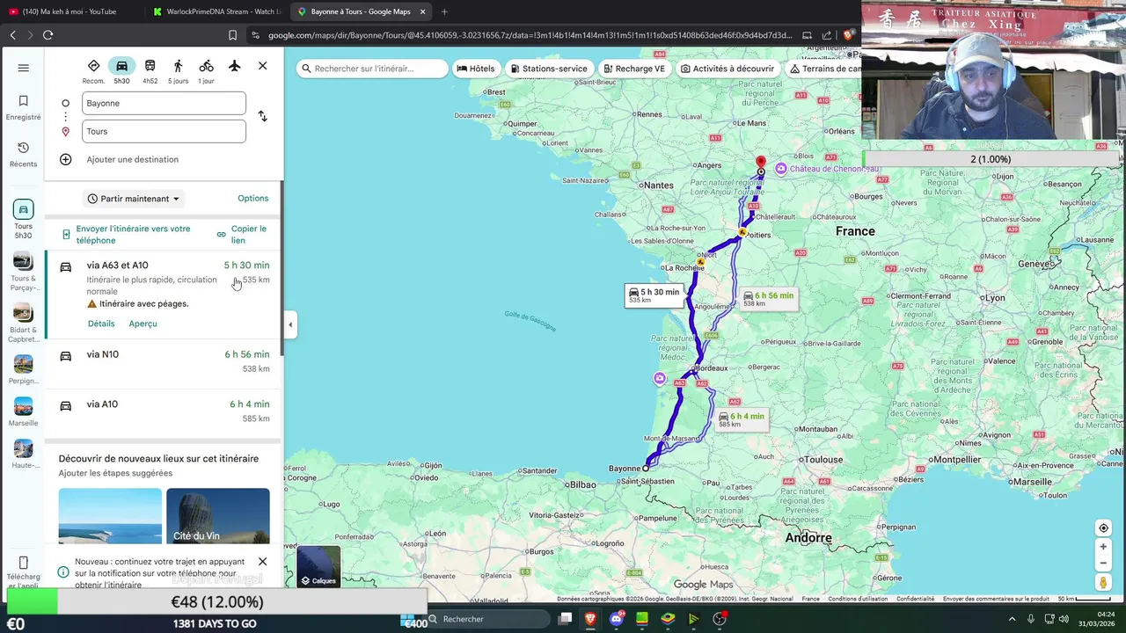Zoom out on the map

coord(1103,564)
